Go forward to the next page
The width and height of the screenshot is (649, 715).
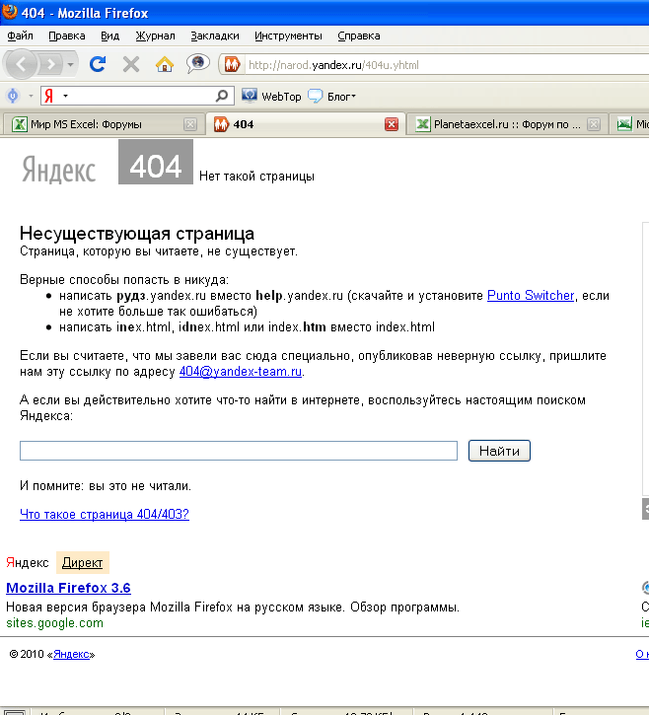coord(50,64)
